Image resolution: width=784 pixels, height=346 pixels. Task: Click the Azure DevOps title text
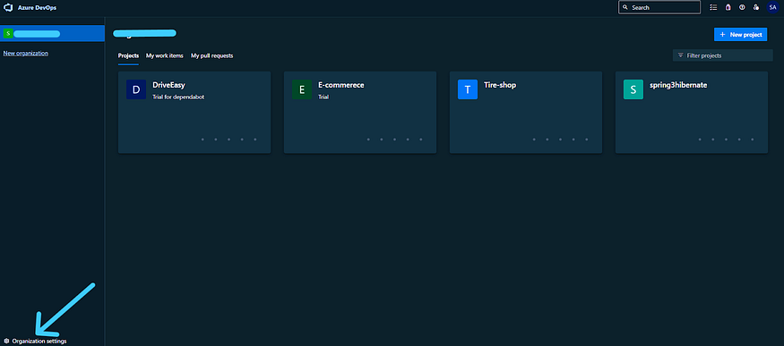click(37, 7)
